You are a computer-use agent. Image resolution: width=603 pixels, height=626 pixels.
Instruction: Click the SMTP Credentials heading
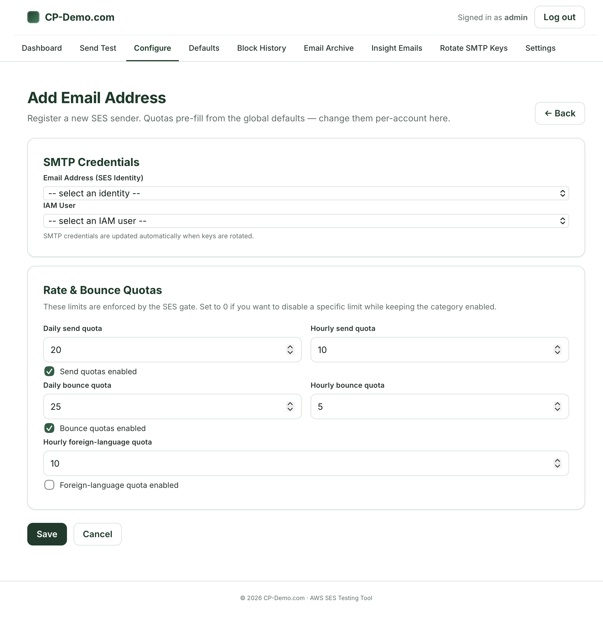(91, 162)
